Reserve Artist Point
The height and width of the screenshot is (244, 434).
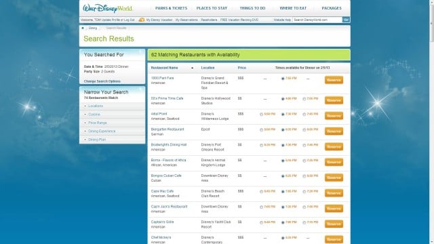334,116
